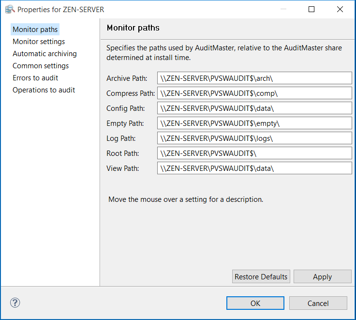Select Monitor paths in the sidebar
Screen dimensions: 356x320
point(35,30)
